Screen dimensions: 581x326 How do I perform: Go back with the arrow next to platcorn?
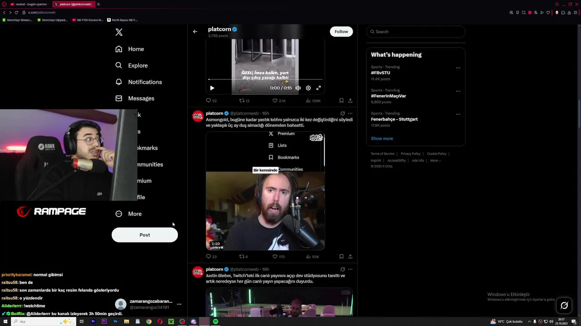coord(195,32)
